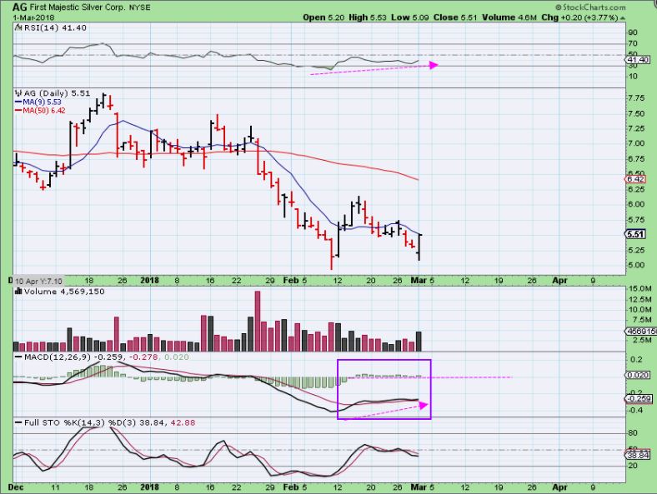Click the Chg +0.20 (+3.77%) value
Viewport: 657px width, 494px height.
[x=579, y=17]
